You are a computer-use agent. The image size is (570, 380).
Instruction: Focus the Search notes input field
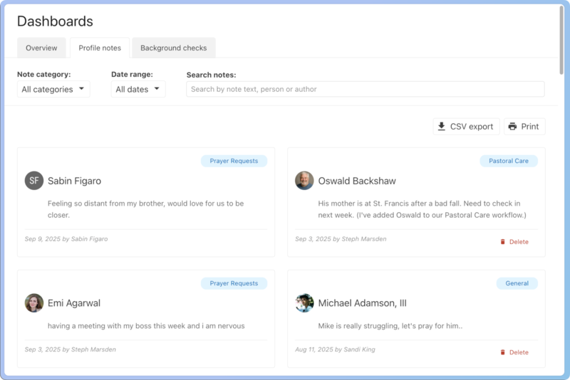click(x=366, y=89)
